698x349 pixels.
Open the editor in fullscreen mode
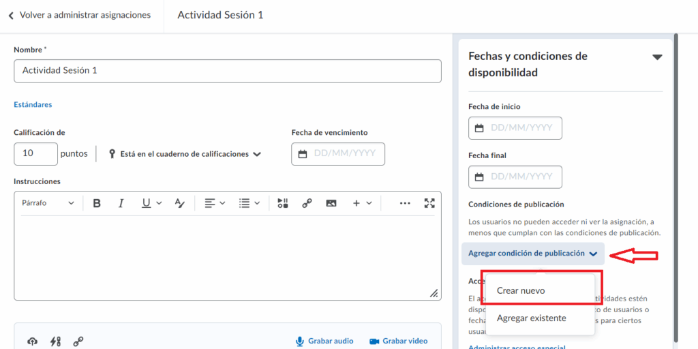click(x=429, y=203)
